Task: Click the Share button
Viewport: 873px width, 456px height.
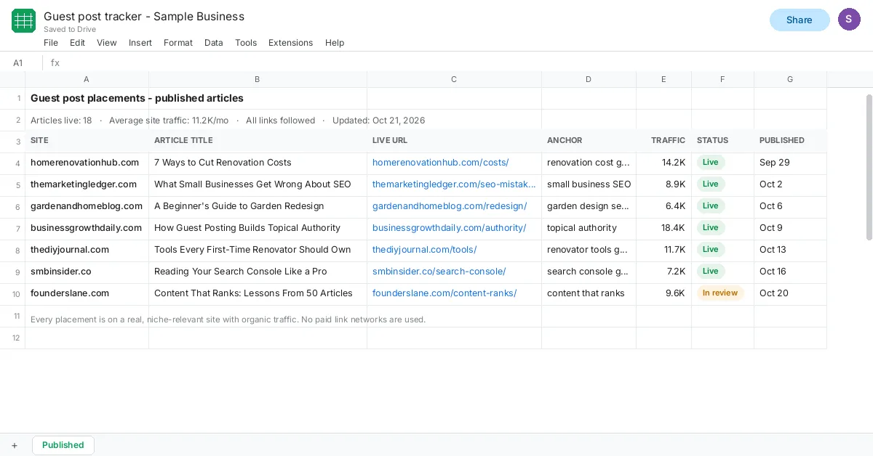Action: click(800, 20)
